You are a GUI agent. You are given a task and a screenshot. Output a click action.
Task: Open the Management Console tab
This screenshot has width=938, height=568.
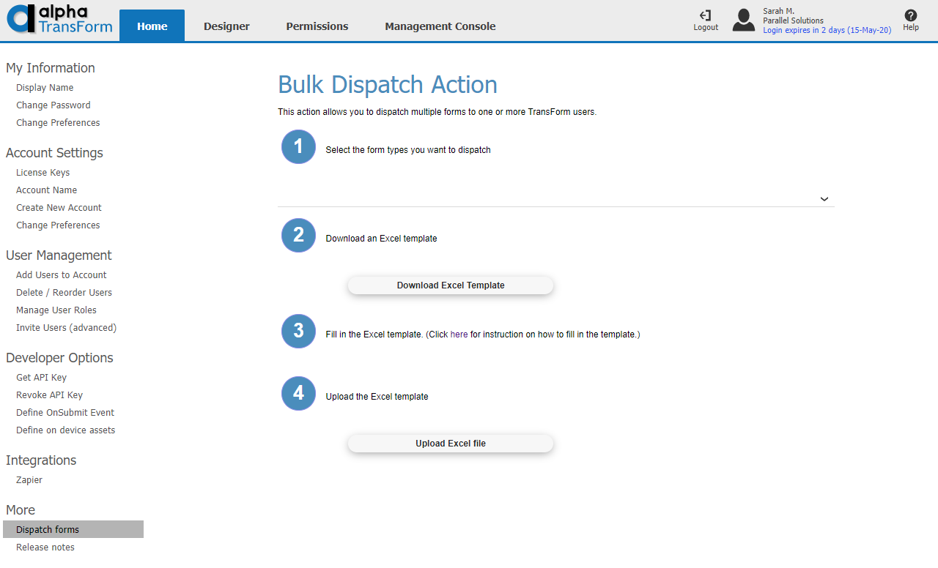point(440,26)
